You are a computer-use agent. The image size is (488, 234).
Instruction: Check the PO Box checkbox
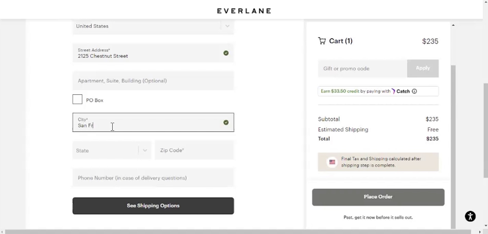point(77,99)
